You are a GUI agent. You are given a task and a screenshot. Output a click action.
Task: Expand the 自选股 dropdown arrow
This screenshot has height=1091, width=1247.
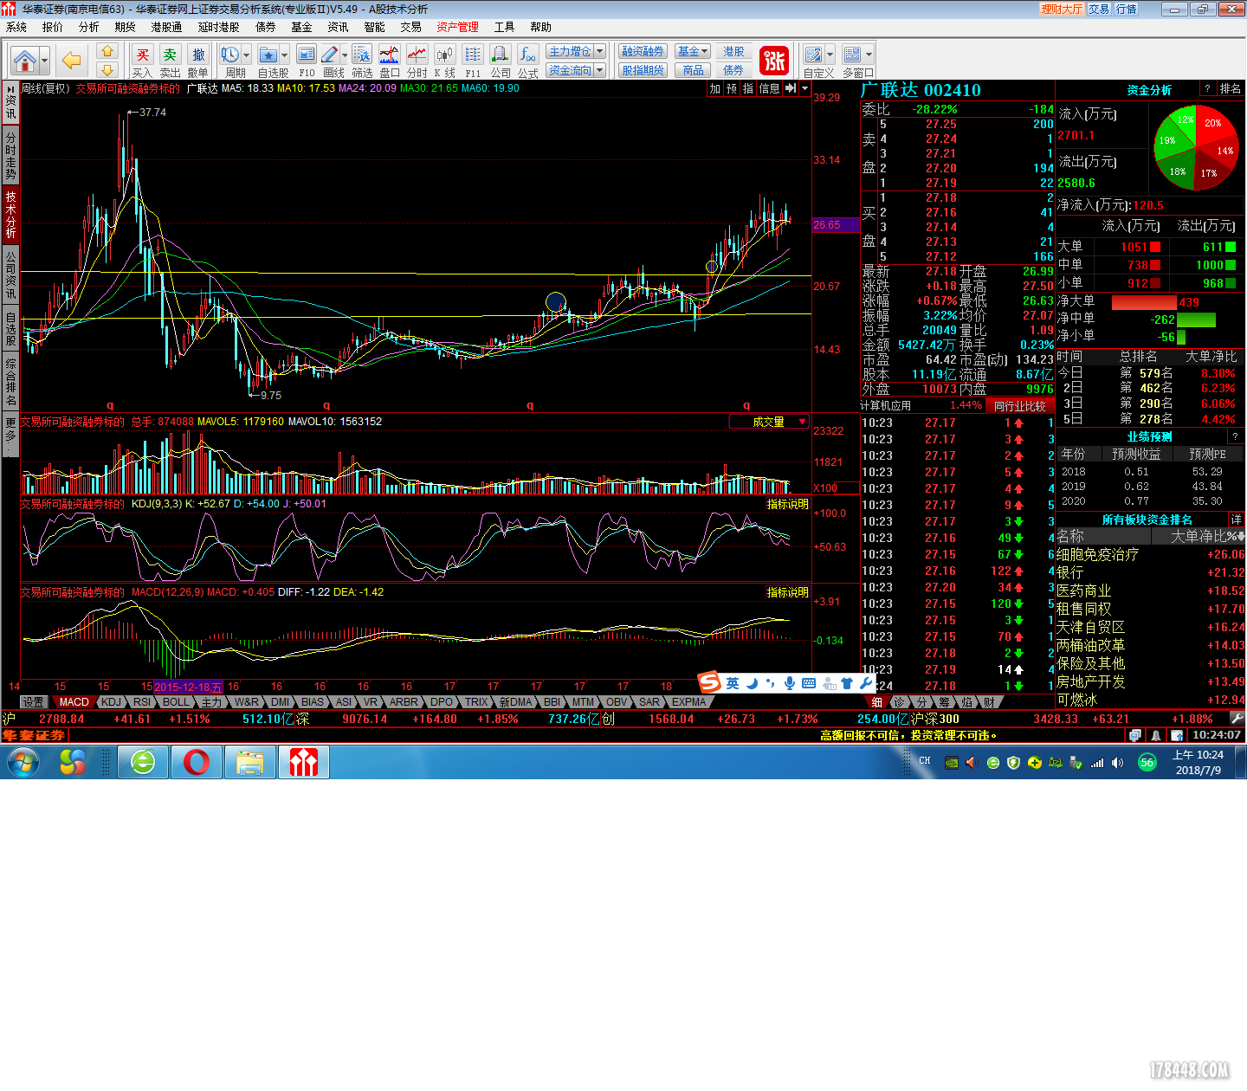[x=284, y=55]
